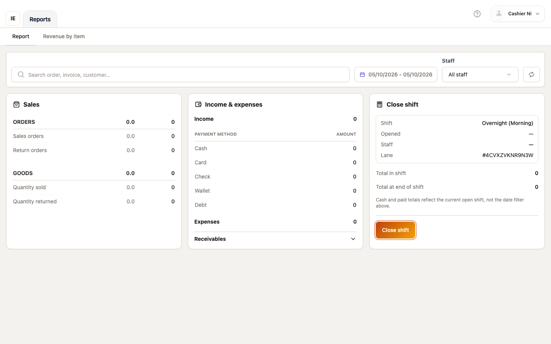This screenshot has width=551, height=344.
Task: Click the calendar icon in date range
Action: point(362,75)
